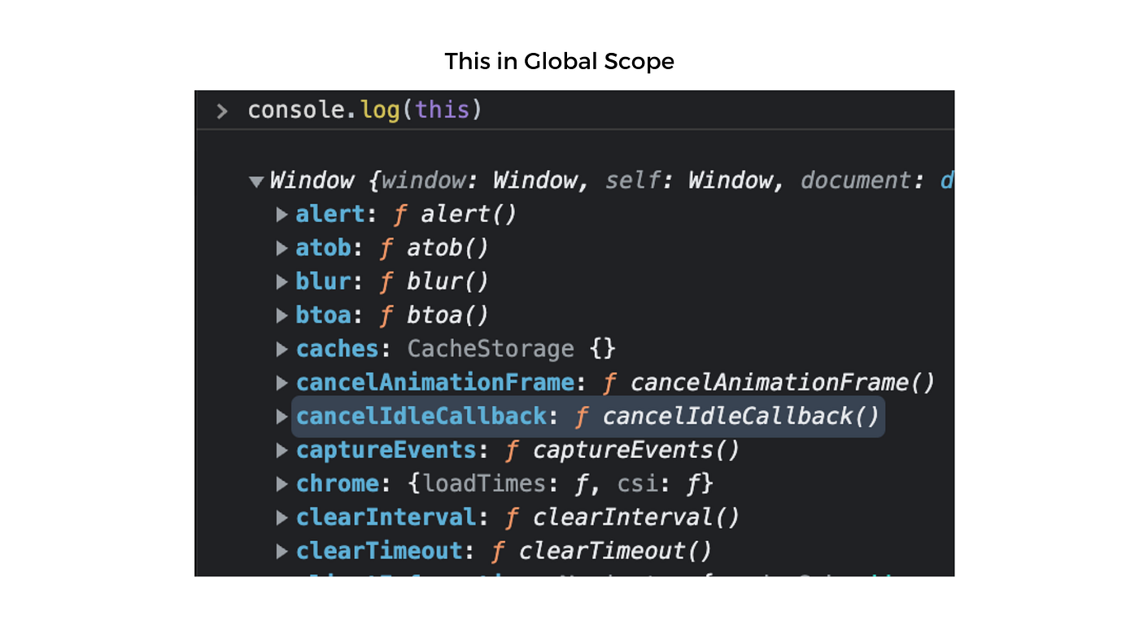The image size is (1139, 641).
Task: Collapse the Window object
Action: pyautogui.click(x=255, y=181)
